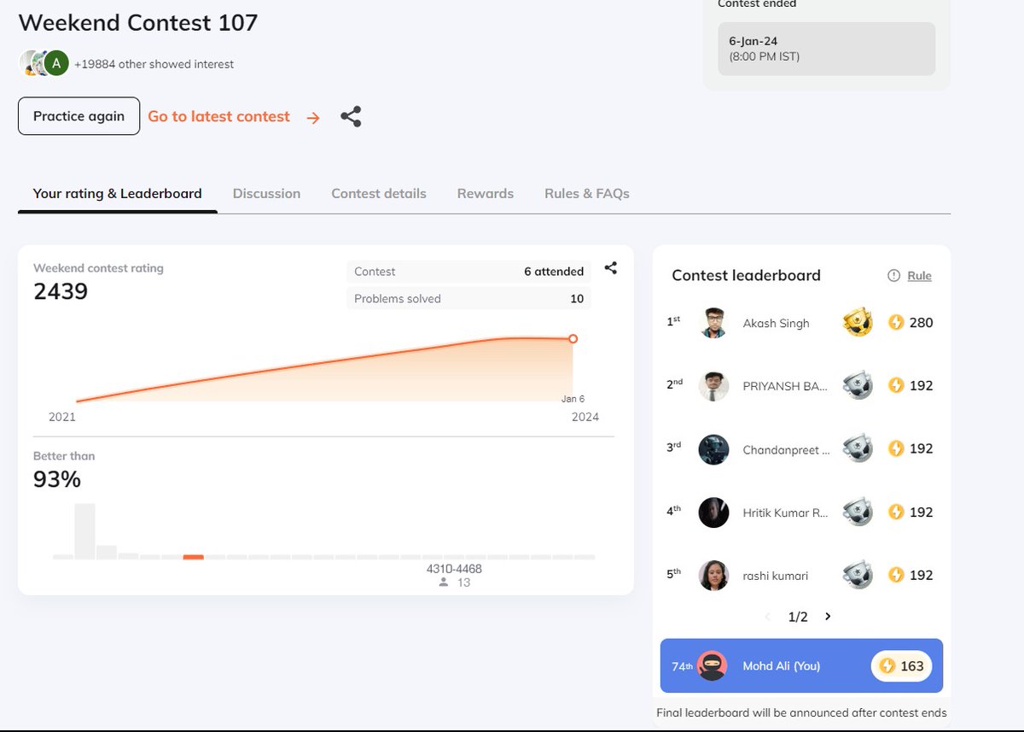This screenshot has width=1024, height=732.
Task: Click +19884 other showed interest text
Action: tap(154, 64)
